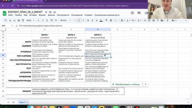Increase decimal places
The width and height of the screenshot is (192, 108).
click(51, 20)
